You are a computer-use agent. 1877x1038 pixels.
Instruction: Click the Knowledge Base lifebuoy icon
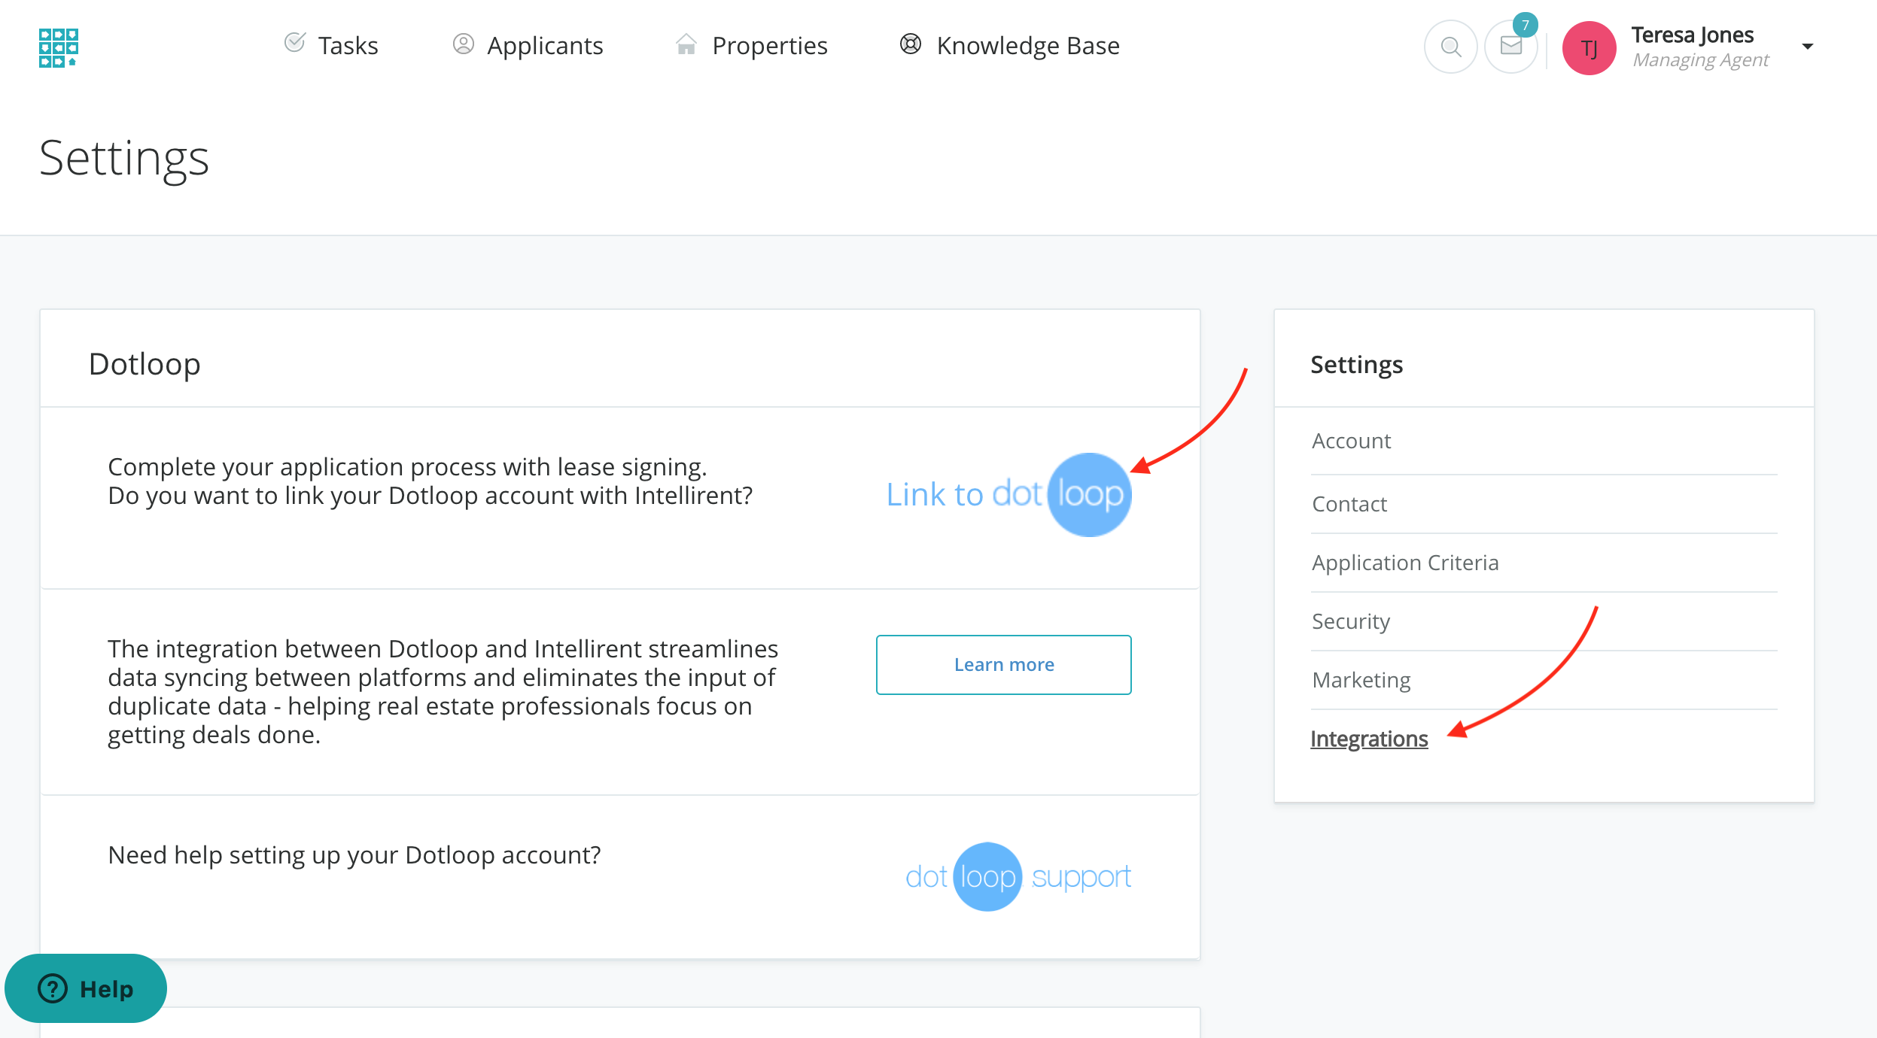(x=911, y=44)
